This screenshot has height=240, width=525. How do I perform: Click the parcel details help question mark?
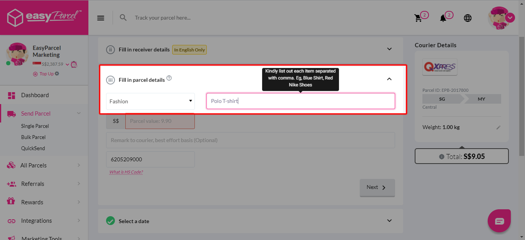[x=169, y=78]
